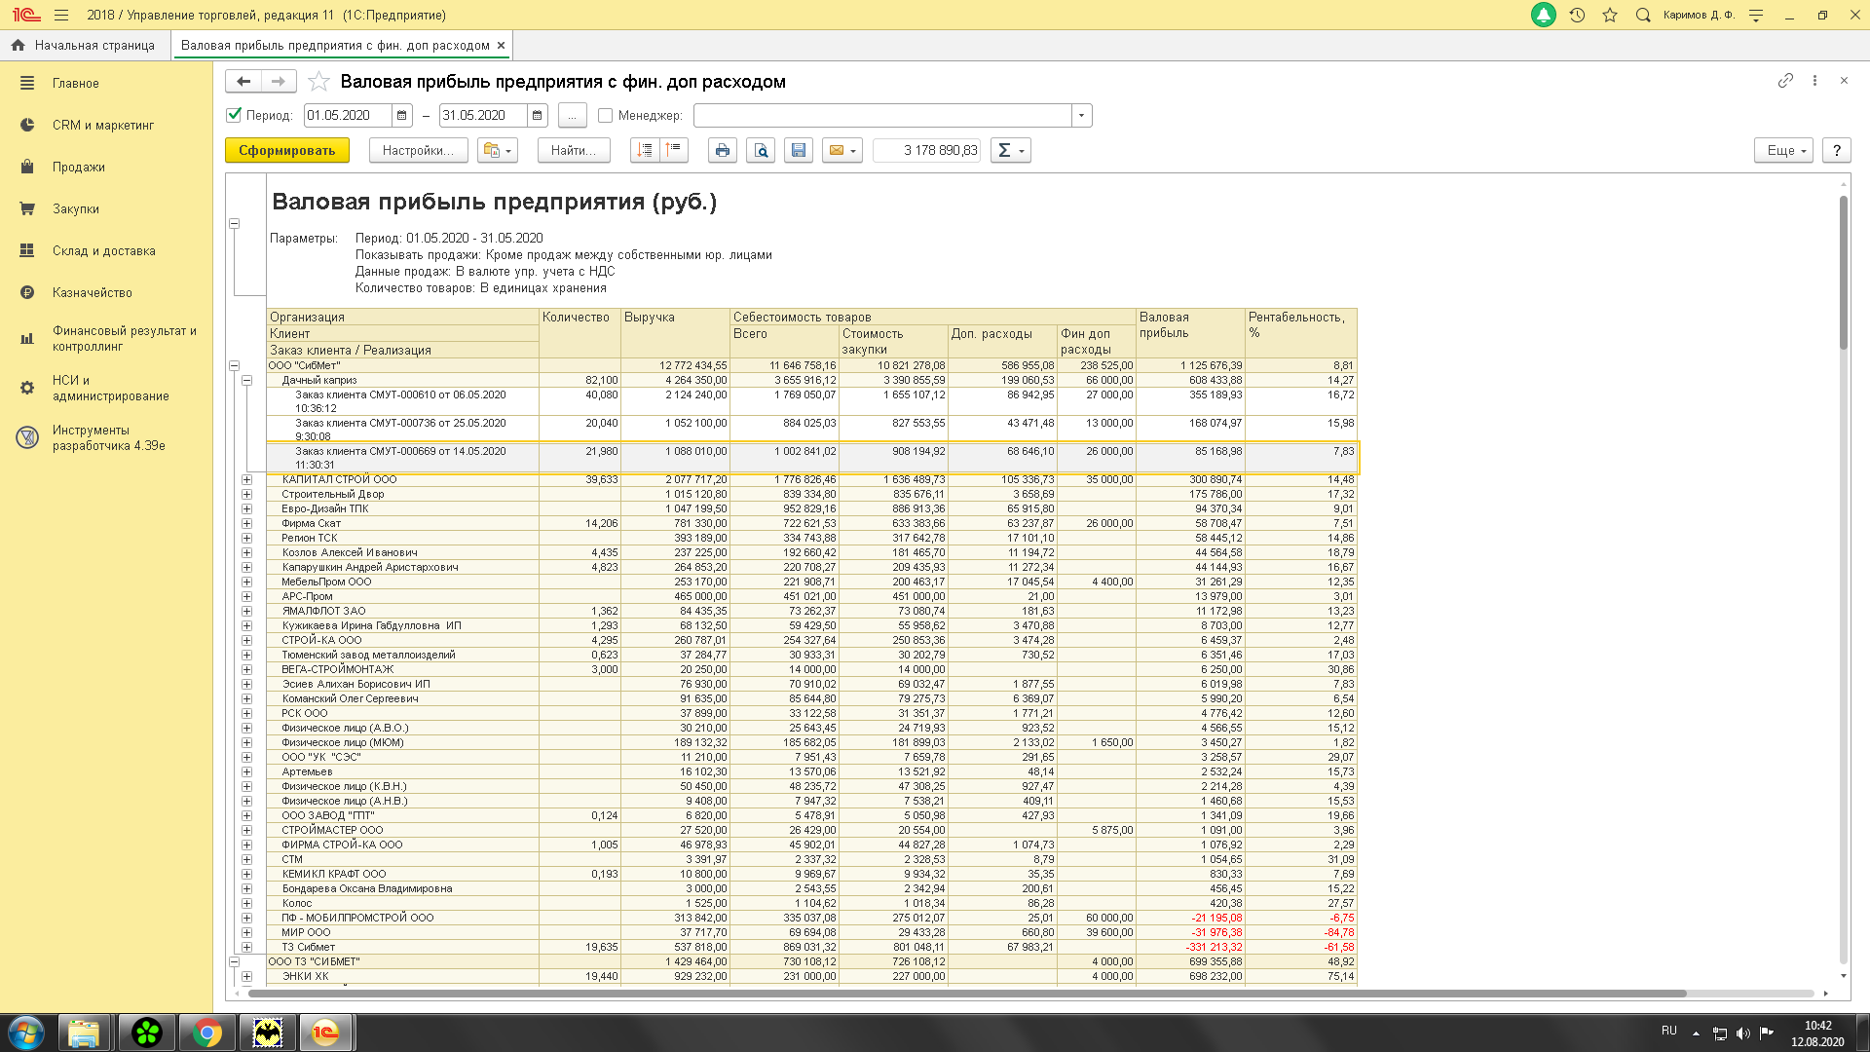Open the history clock icon
The image size is (1870, 1052).
click(1577, 16)
